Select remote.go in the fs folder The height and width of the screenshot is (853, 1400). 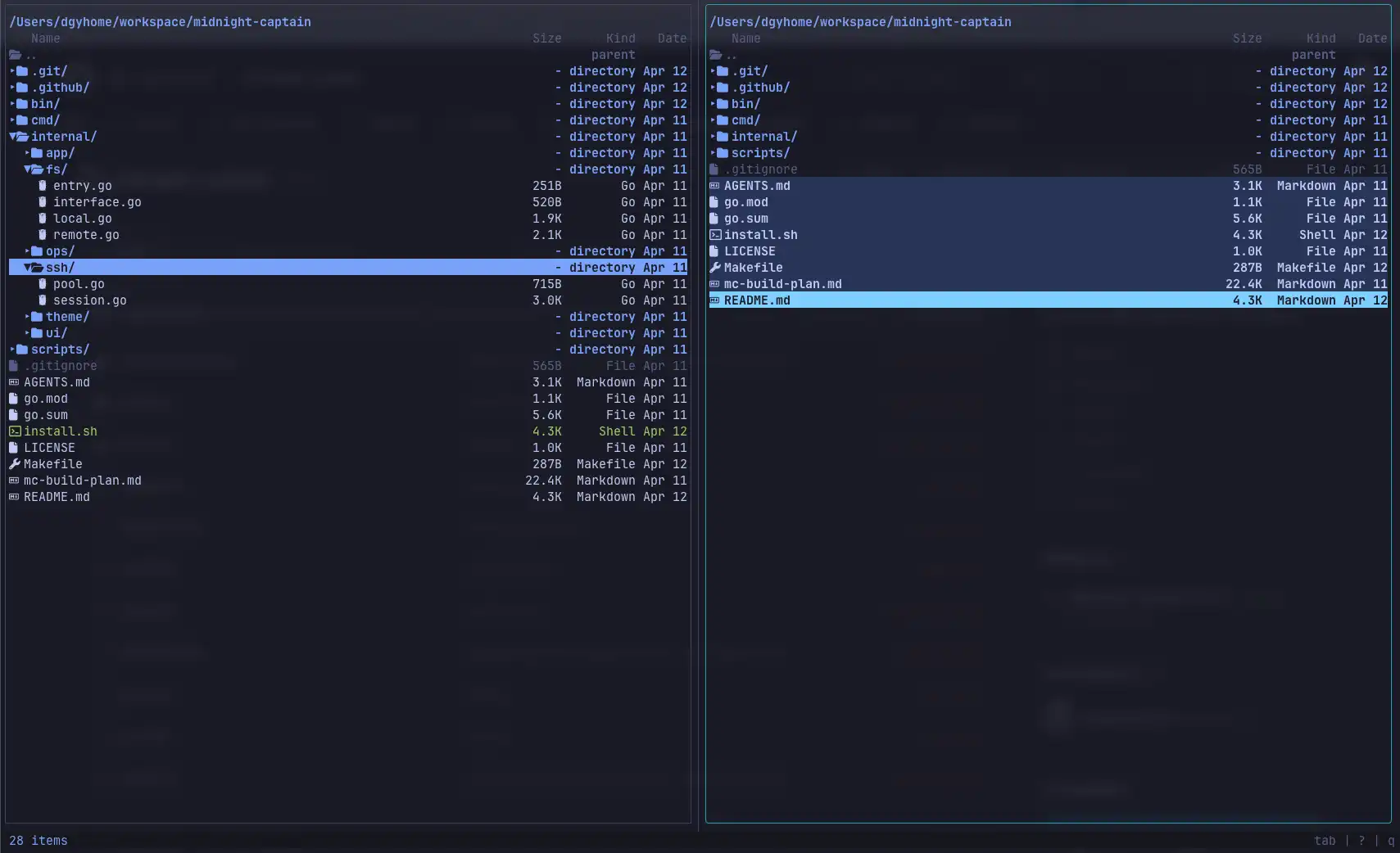coord(86,235)
